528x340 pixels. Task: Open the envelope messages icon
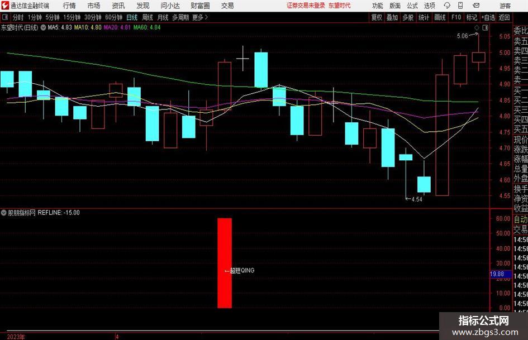[x=476, y=6]
